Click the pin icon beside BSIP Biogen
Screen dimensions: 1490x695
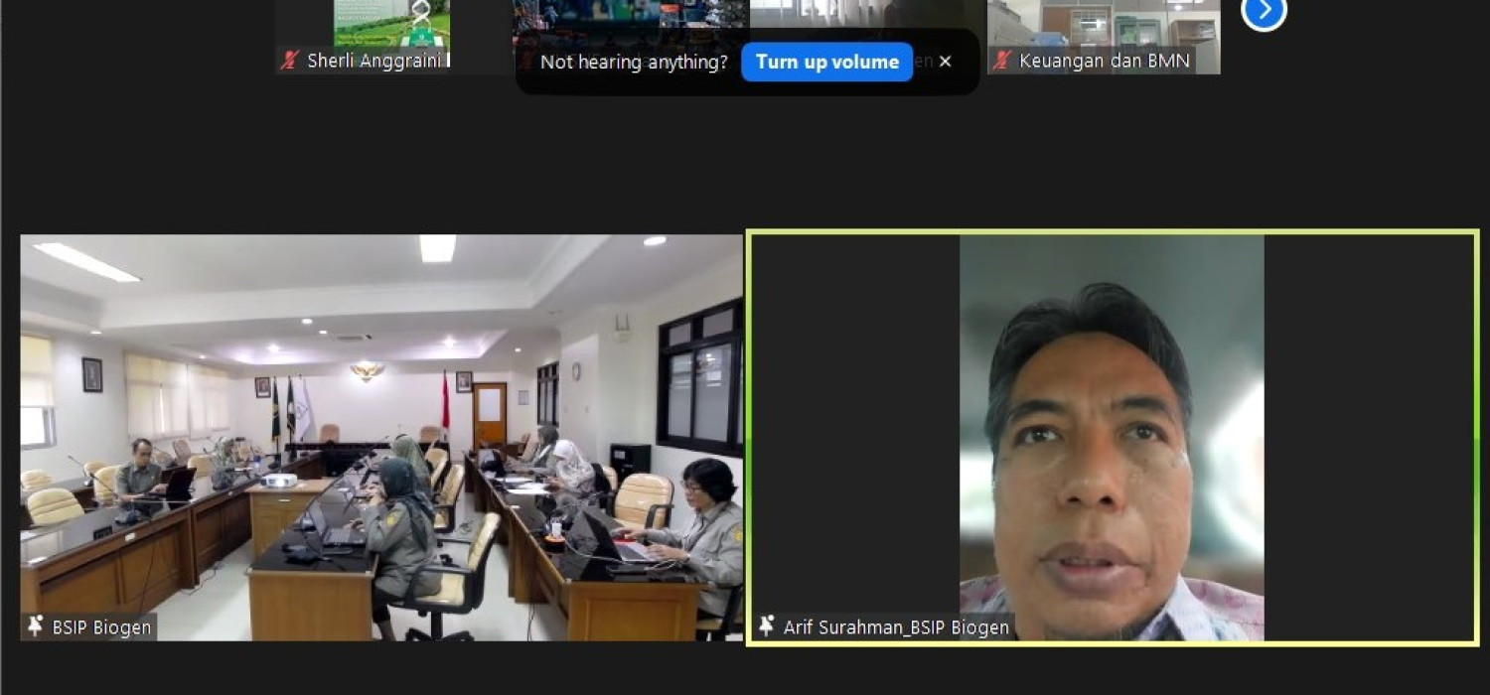[36, 626]
